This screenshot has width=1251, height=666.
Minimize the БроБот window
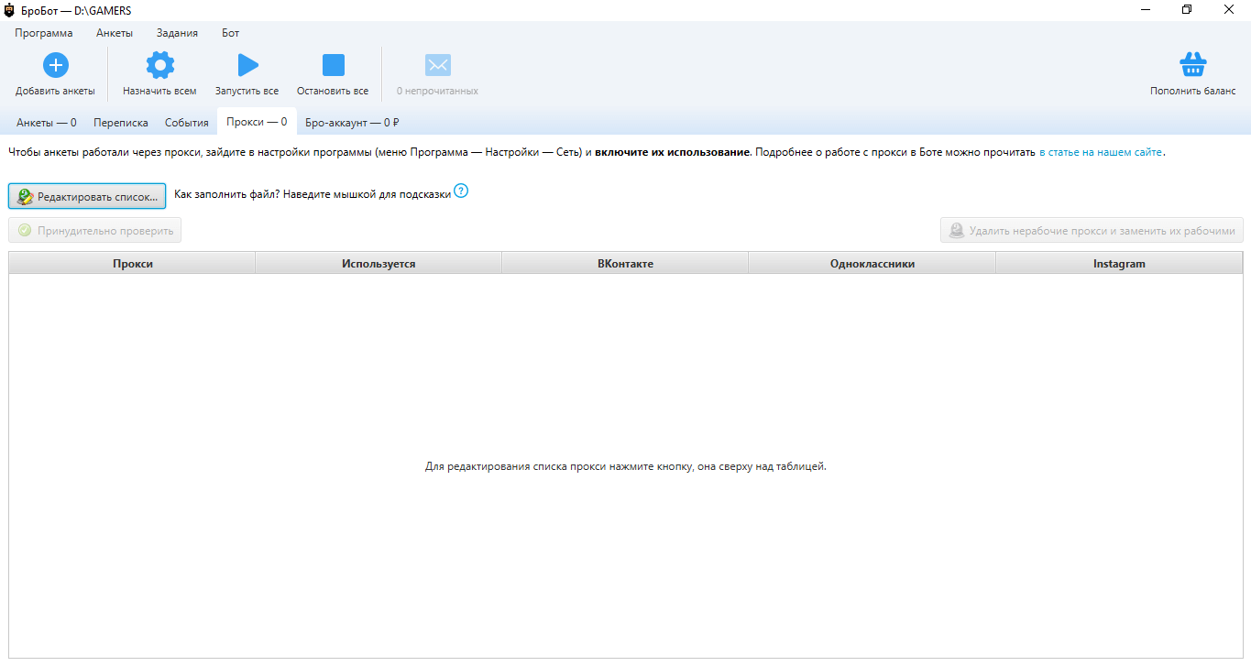click(x=1147, y=10)
